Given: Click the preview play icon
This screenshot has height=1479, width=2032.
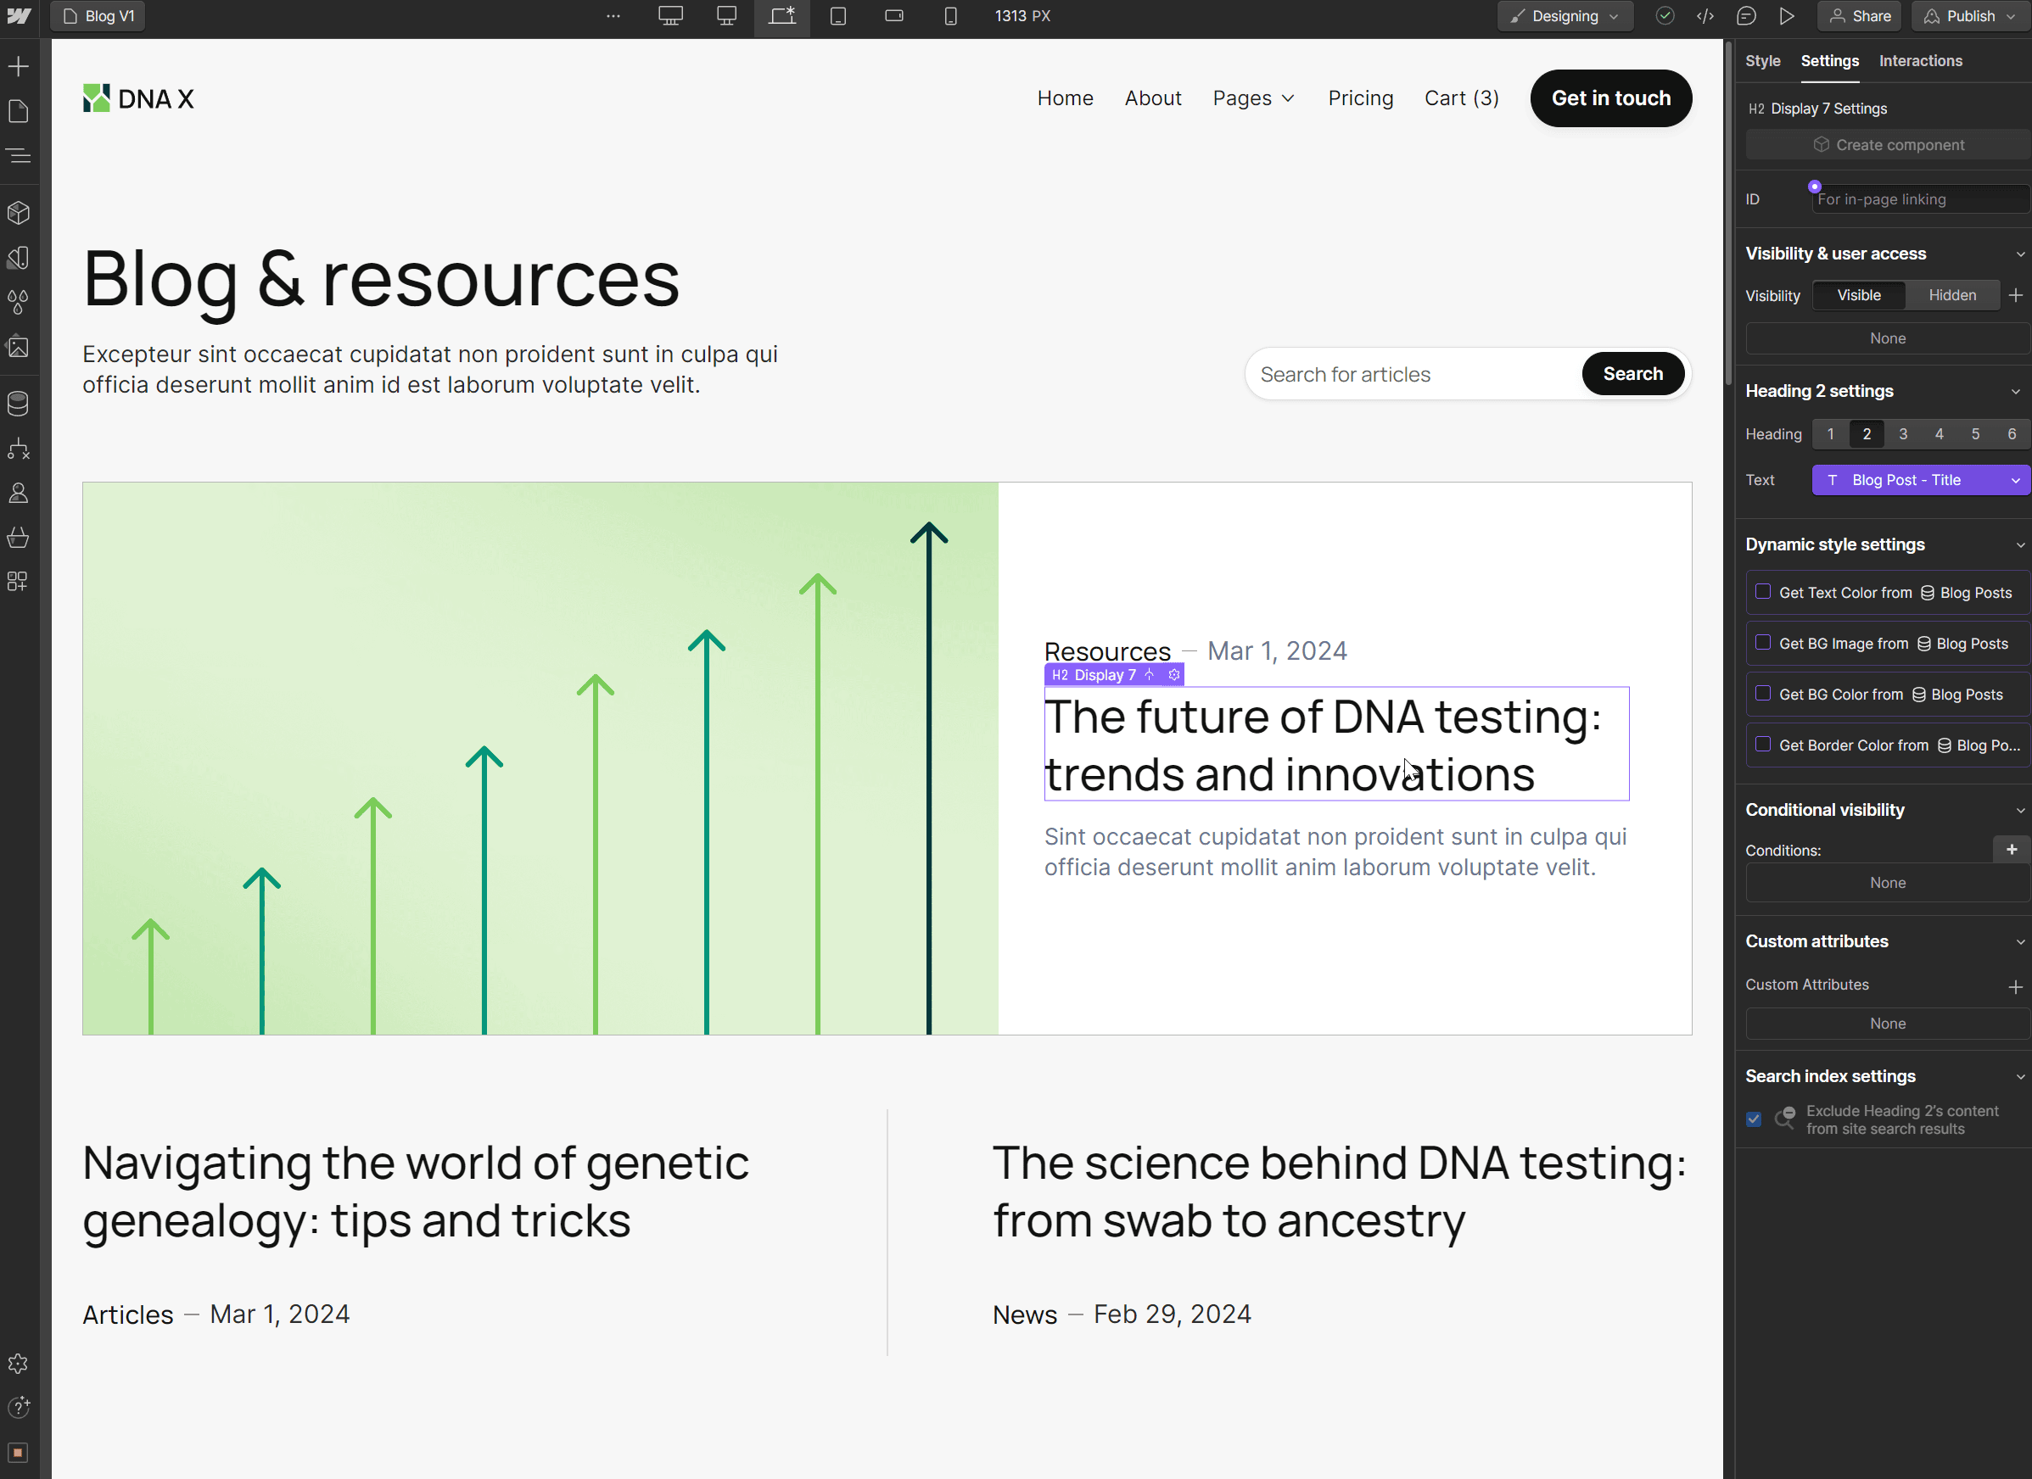Looking at the screenshot, I should coord(1788,16).
